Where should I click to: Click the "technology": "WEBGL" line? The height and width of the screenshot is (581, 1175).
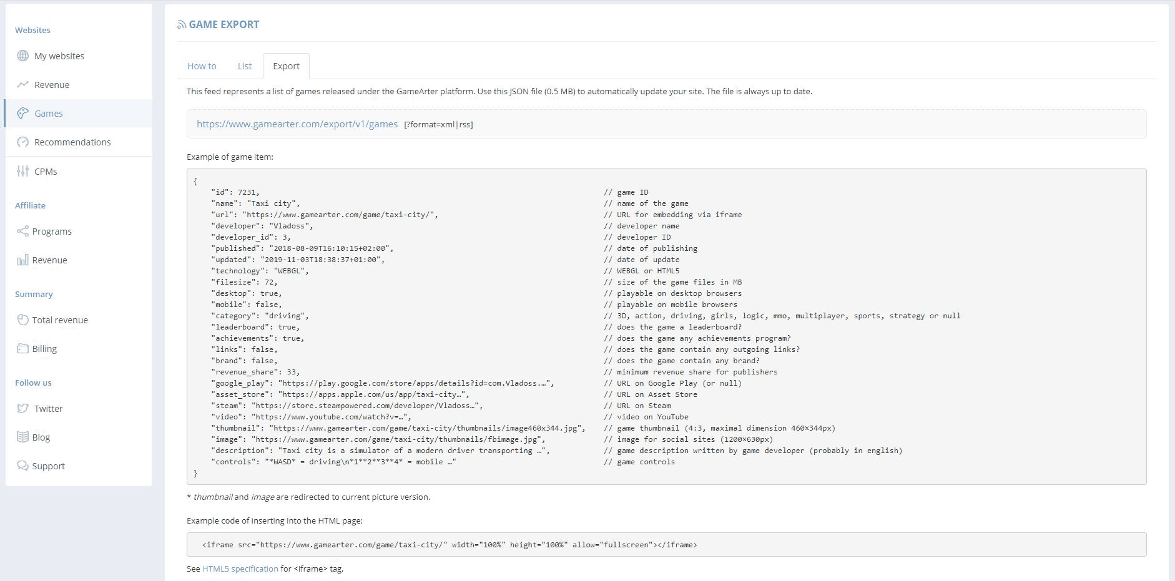(260, 271)
